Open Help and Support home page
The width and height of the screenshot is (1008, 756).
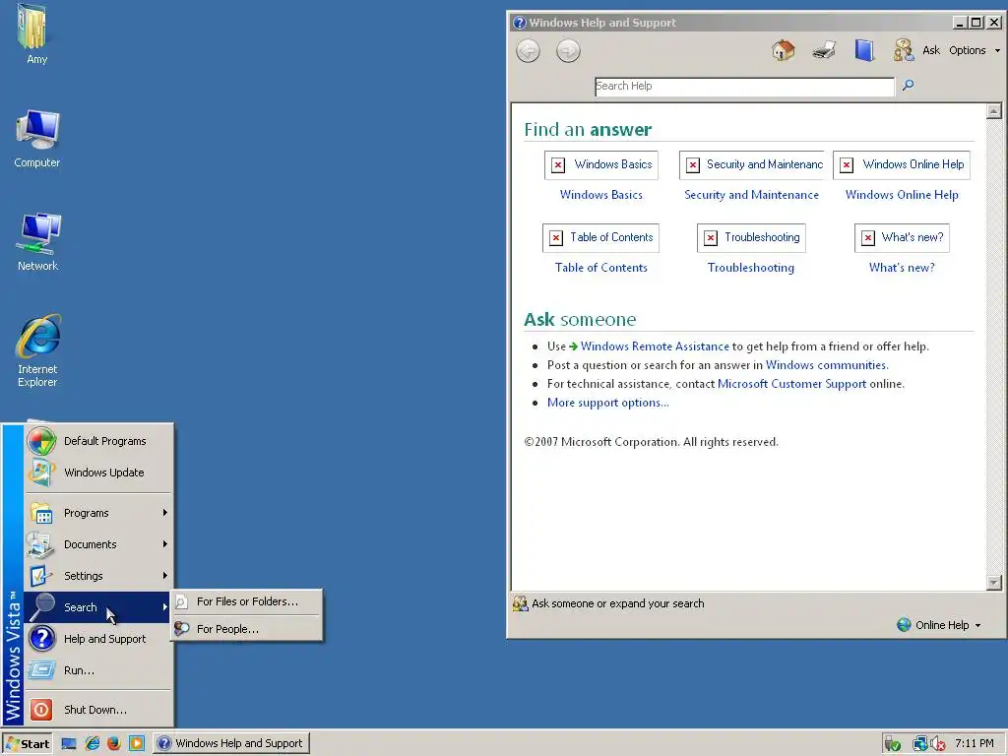[783, 50]
